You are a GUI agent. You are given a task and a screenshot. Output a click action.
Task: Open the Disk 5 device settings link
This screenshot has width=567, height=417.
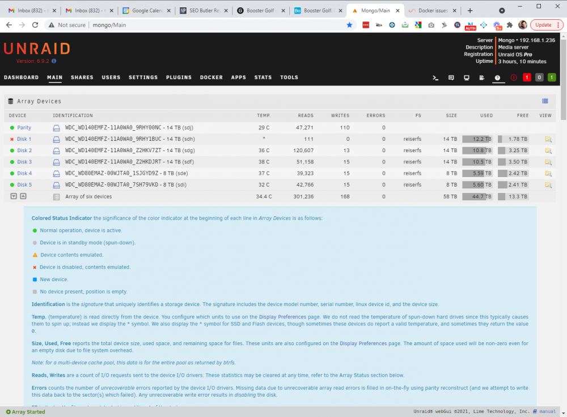click(x=24, y=184)
